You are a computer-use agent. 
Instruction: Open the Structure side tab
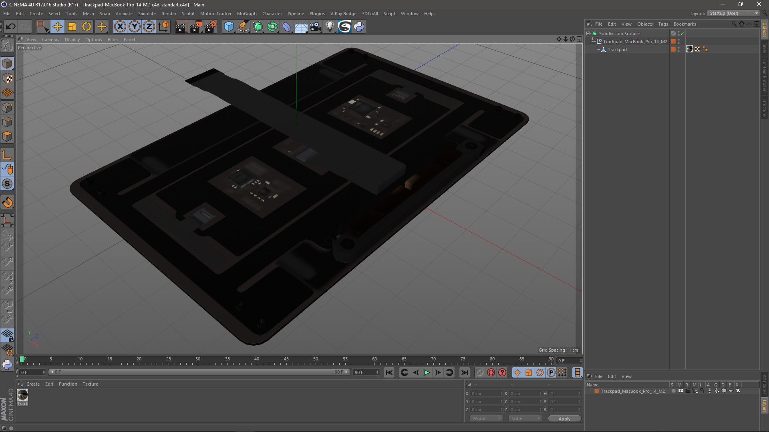click(765, 107)
